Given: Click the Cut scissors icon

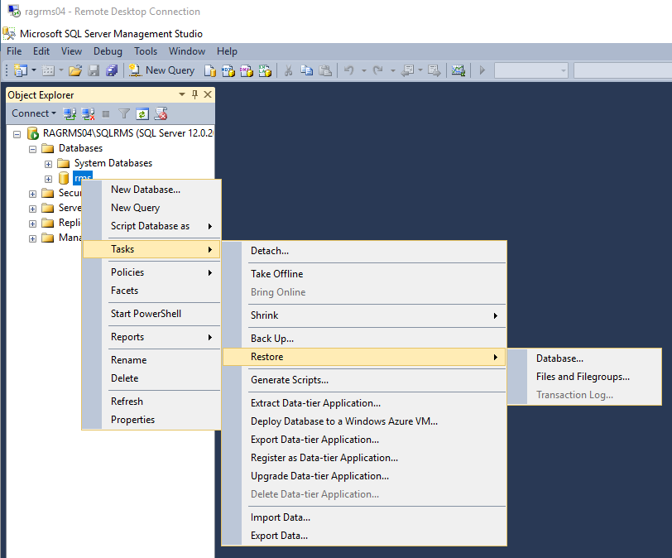Looking at the screenshot, I should click(x=289, y=70).
